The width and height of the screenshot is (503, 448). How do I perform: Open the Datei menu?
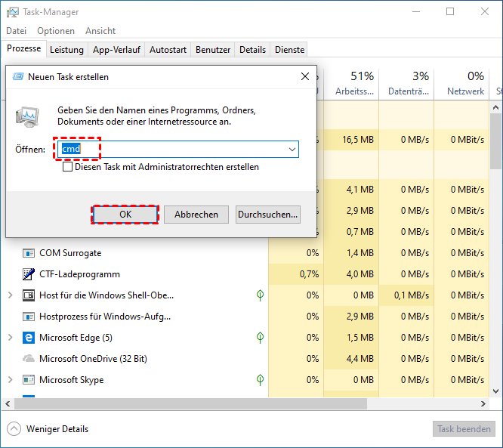(16, 31)
